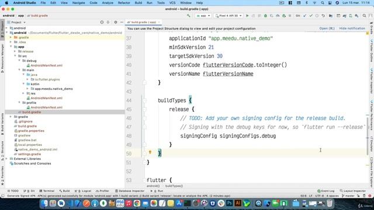Click the UTF-8 encoding in status bar
Image resolution: width=374 pixels, height=210 pixels.
click(x=320, y=196)
